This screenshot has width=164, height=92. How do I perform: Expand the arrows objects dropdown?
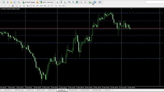[30, 6]
